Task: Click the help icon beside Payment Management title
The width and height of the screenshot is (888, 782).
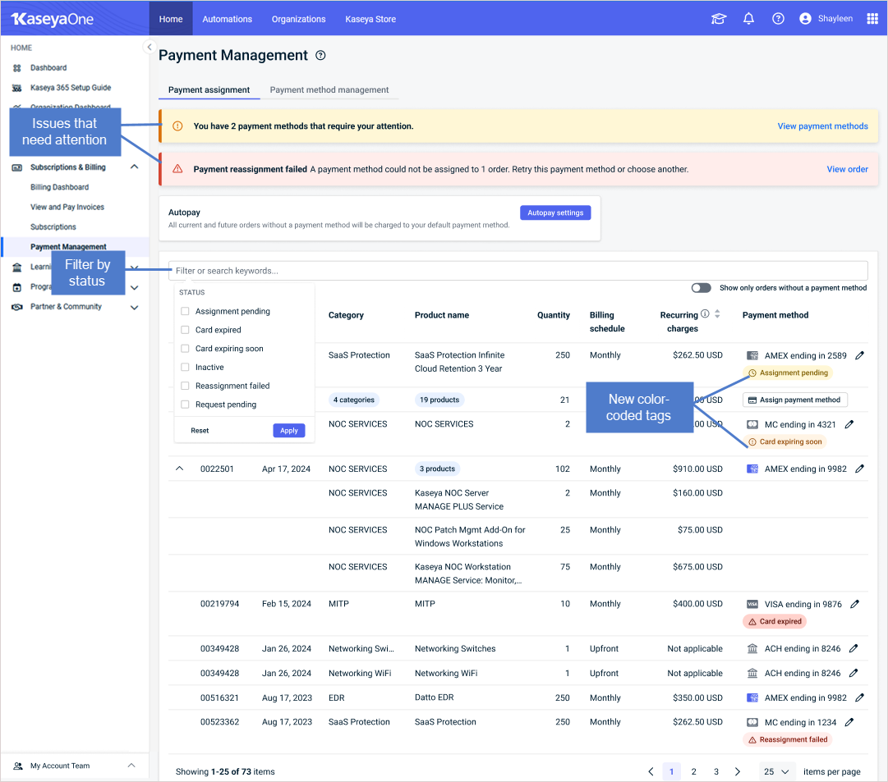Action: (x=320, y=56)
